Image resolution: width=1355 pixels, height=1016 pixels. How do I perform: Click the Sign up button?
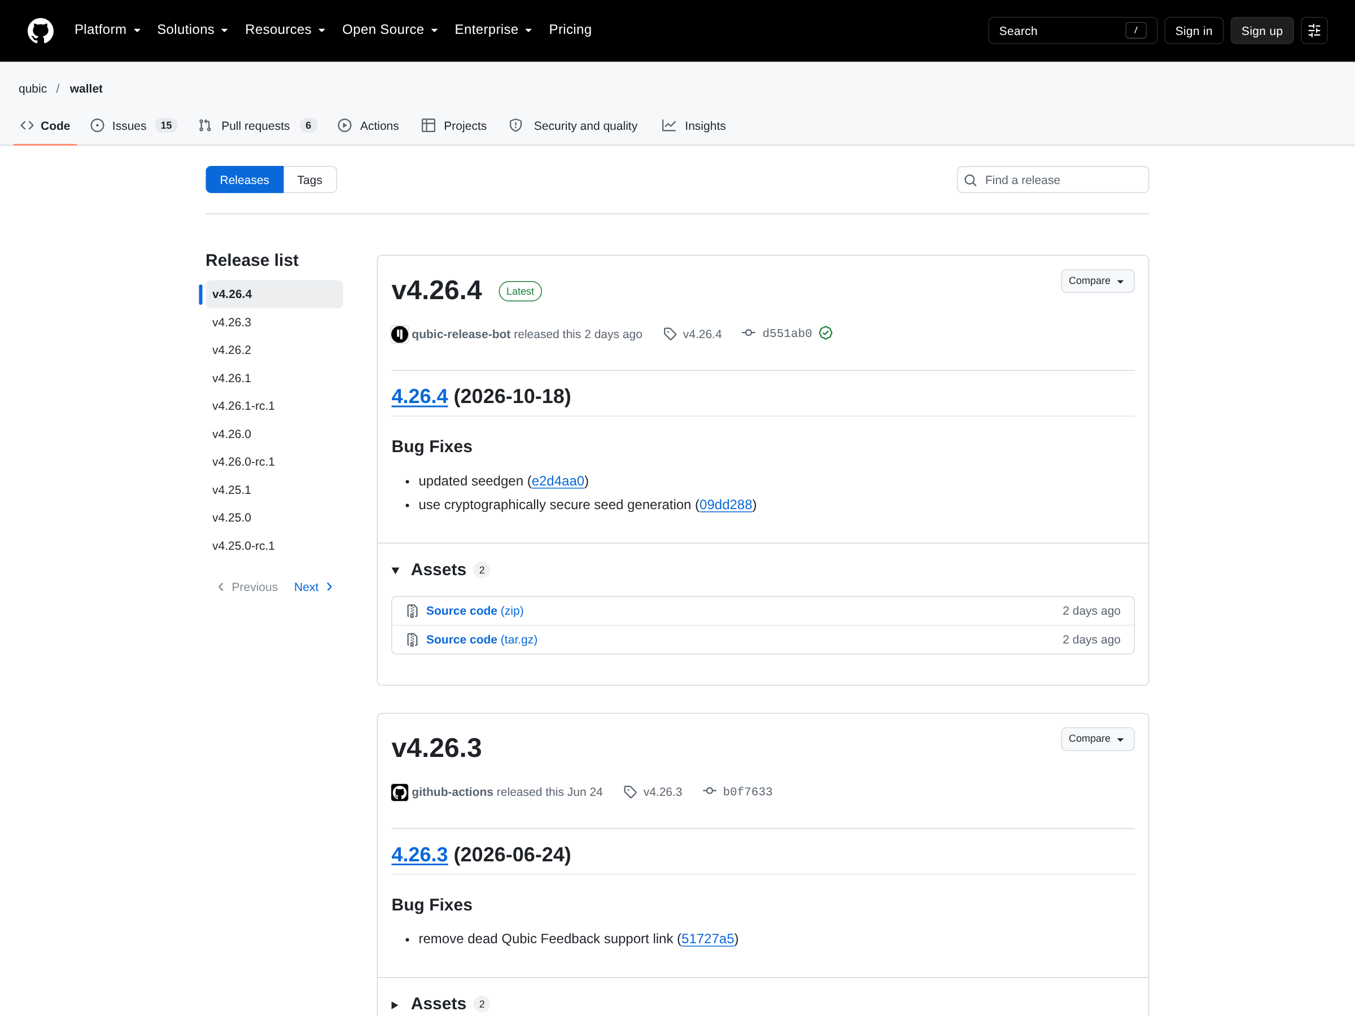click(1262, 30)
